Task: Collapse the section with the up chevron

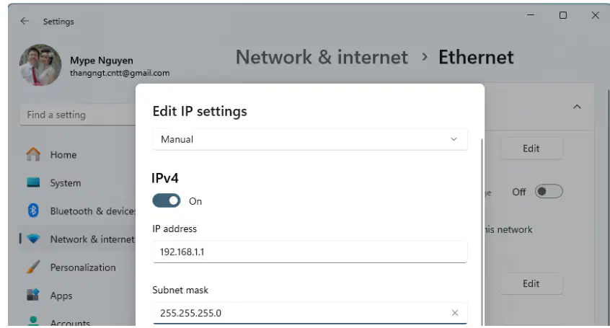Action: 577,107
